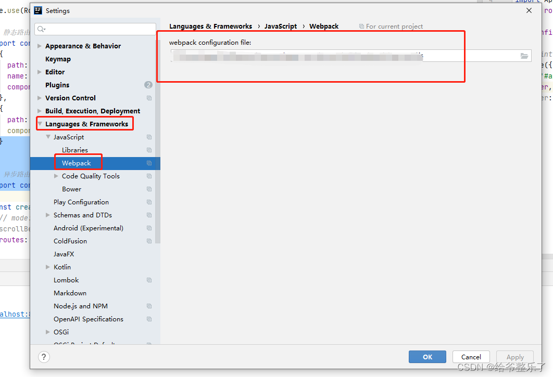Click the IntelliJ icon in Settings title bar
Image resolution: width=553 pixels, height=377 pixels.
coord(38,10)
